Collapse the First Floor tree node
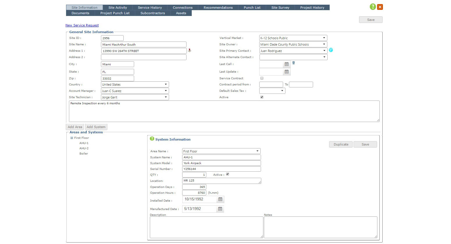This screenshot has height=244, width=451. [x=72, y=138]
